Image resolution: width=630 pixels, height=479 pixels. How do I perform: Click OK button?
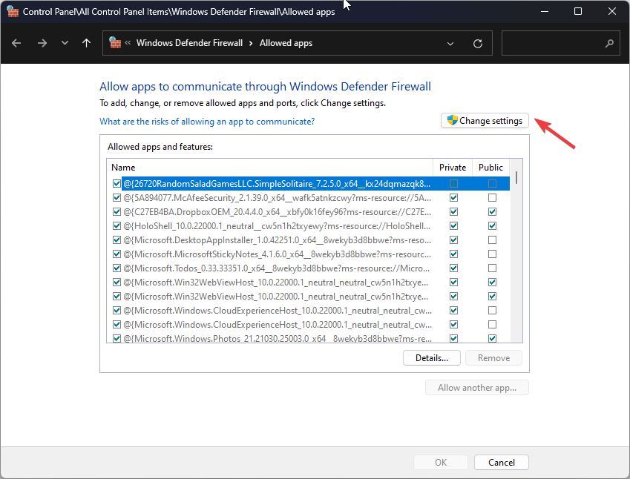coord(441,462)
